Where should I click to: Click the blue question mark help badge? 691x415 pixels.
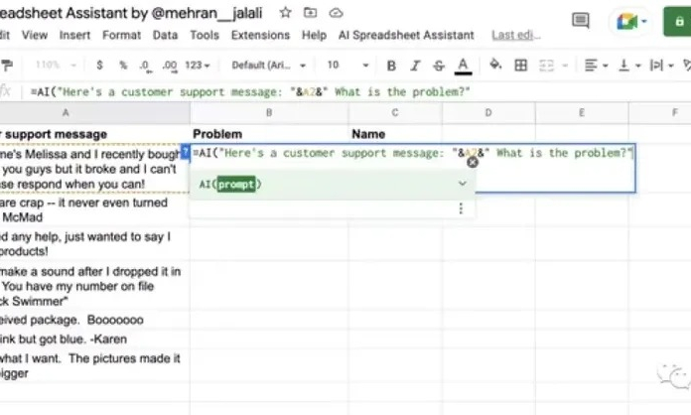tap(186, 151)
